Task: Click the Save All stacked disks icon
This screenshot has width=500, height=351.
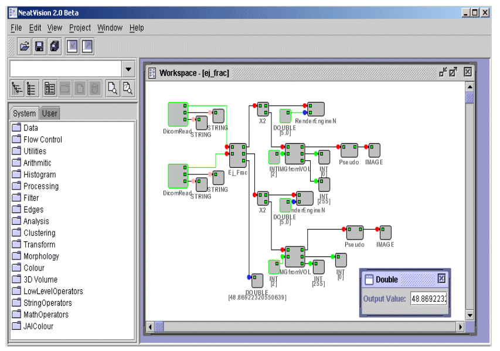Action: click(54, 46)
